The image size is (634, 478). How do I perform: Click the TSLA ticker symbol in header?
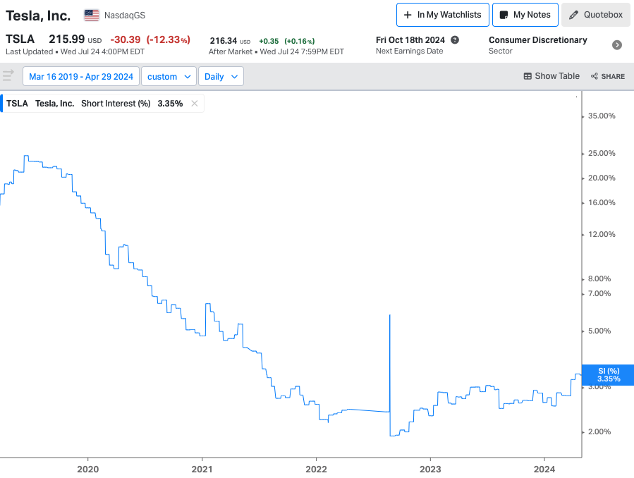(x=20, y=39)
